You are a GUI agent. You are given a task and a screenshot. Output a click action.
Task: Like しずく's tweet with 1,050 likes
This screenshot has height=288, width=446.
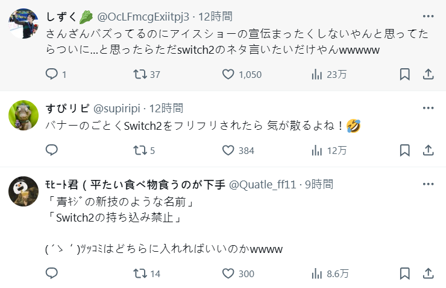pos(228,74)
